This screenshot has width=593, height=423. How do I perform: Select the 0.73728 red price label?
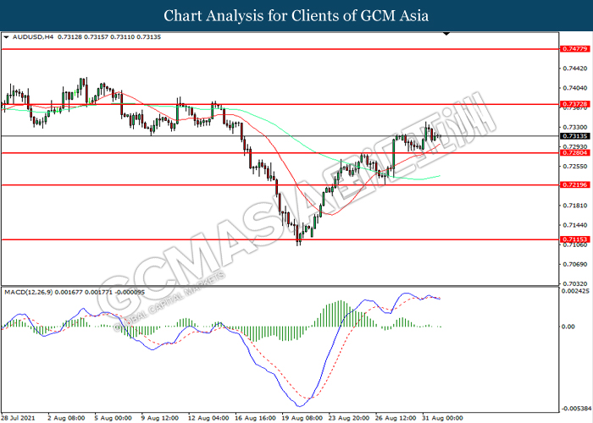[574, 104]
